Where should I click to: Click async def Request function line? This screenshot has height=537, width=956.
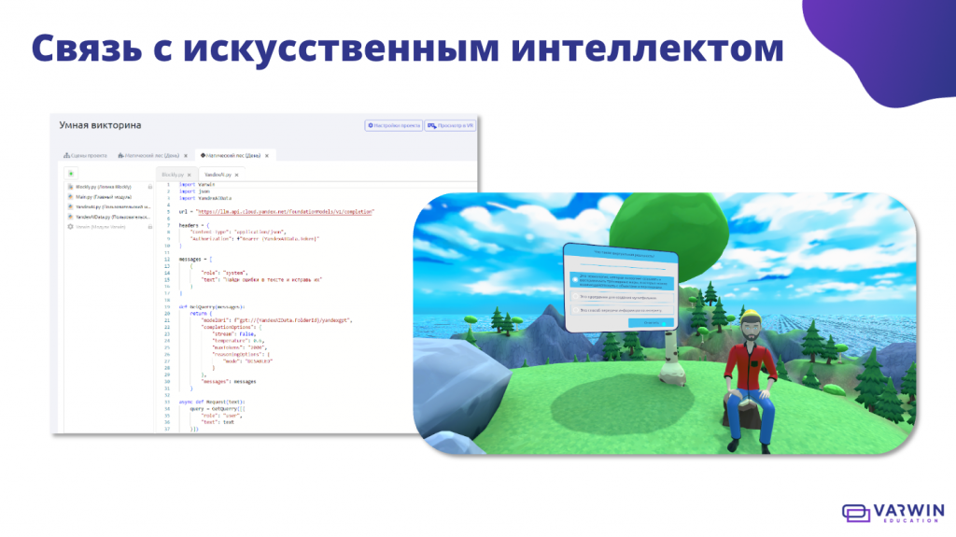[212, 403]
